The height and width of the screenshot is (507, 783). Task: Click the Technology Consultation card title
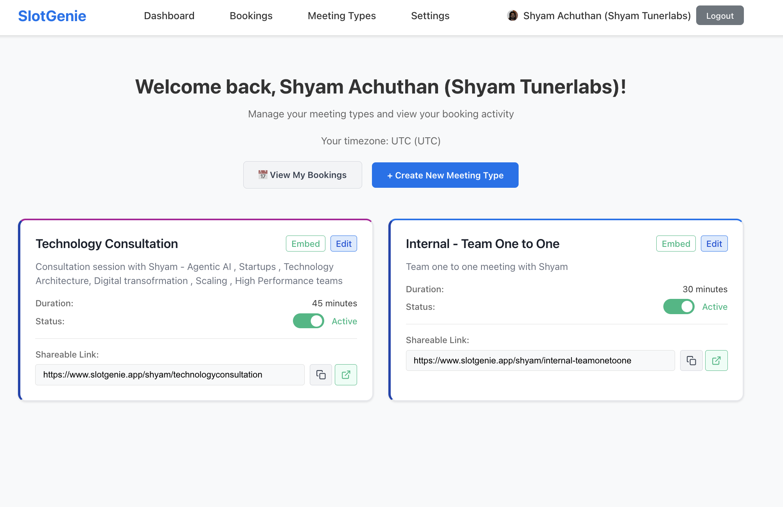pos(107,244)
